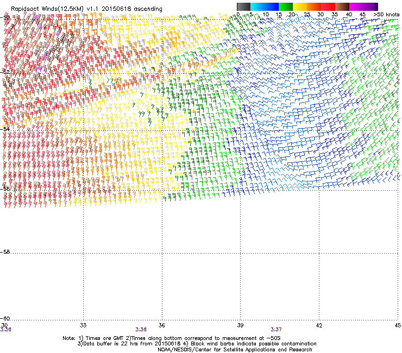Click the longitude label '45'
This screenshot has width=402, height=353.
pyautogui.click(x=398, y=325)
